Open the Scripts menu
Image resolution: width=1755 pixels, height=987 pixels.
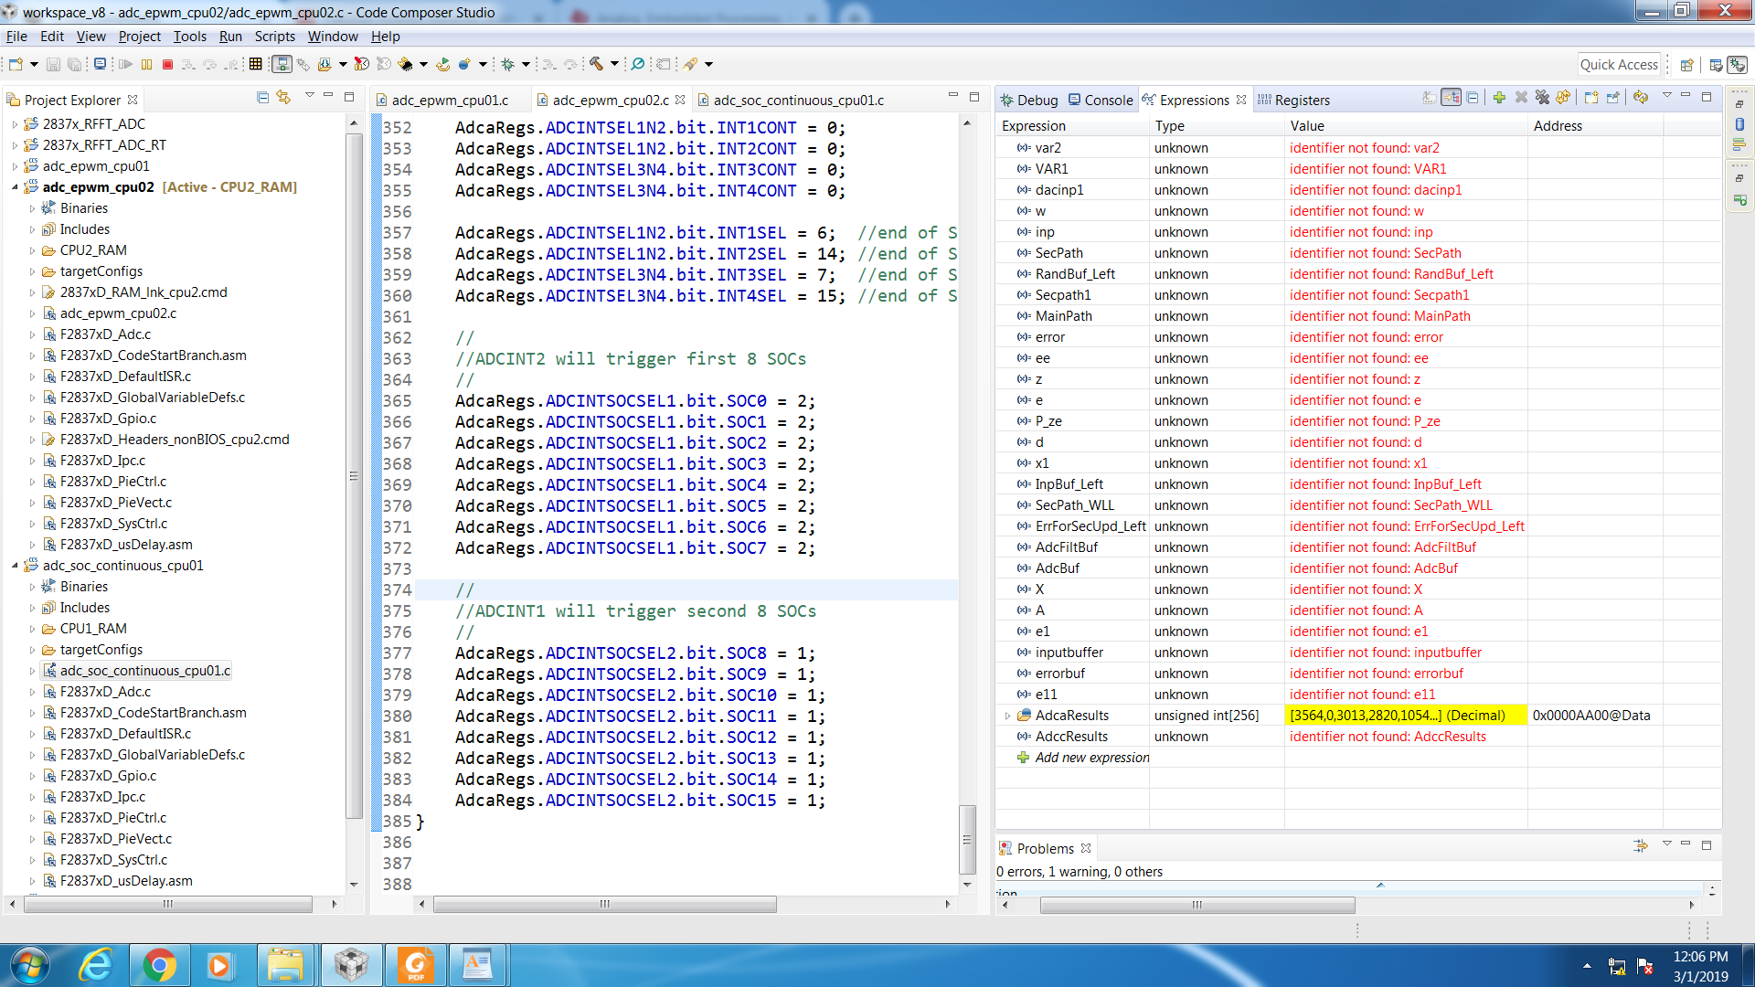coord(274,37)
